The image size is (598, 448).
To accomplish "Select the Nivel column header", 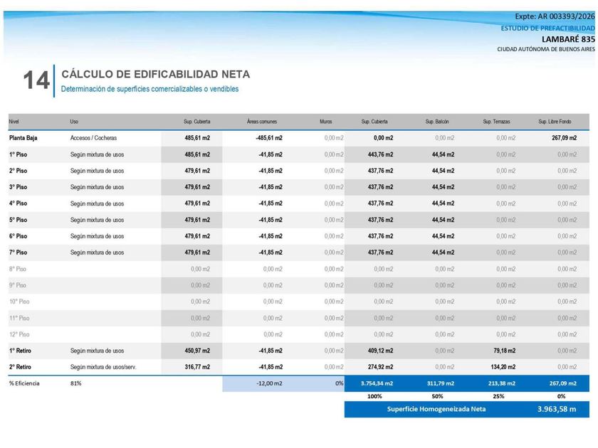I will pyautogui.click(x=14, y=122).
